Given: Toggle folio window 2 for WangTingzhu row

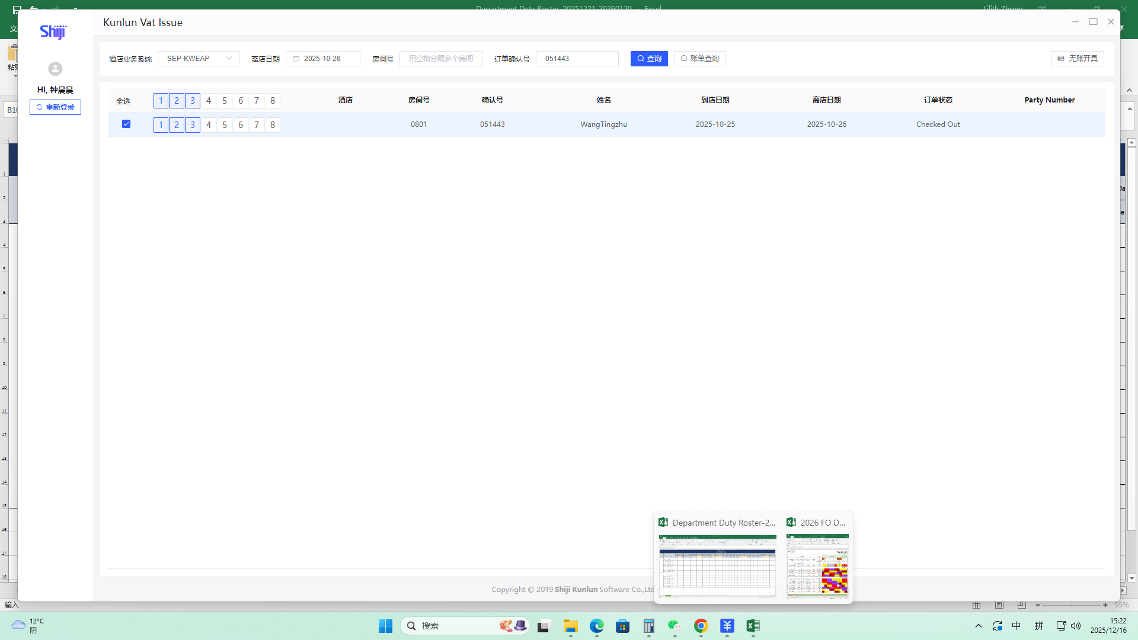Looking at the screenshot, I should pyautogui.click(x=177, y=125).
